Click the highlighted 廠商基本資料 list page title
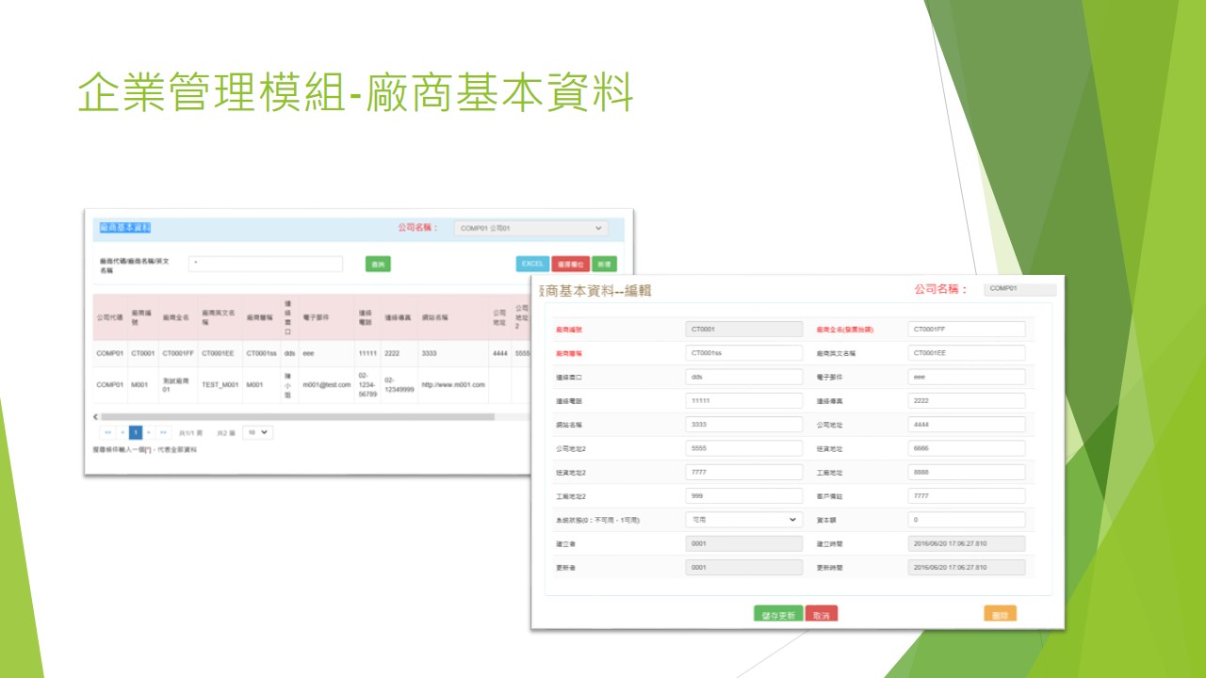 pos(125,228)
